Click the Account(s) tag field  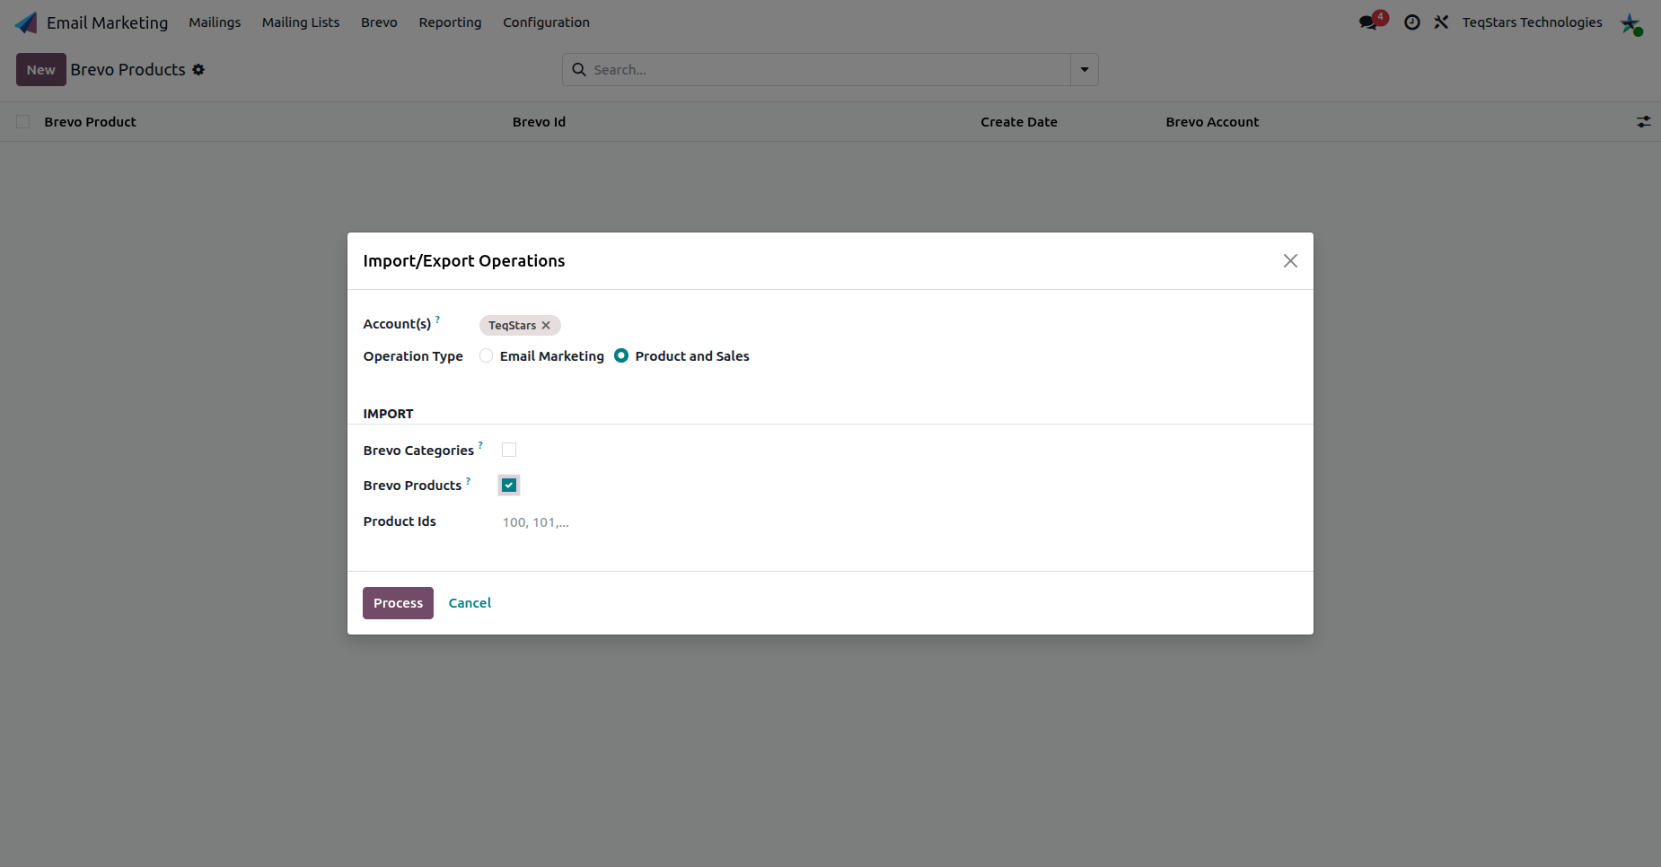point(887,325)
